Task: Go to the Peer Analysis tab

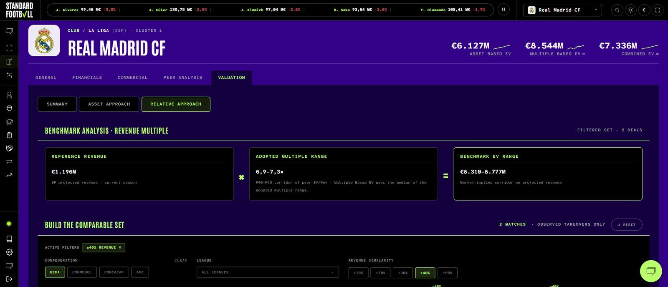Action: tap(183, 78)
